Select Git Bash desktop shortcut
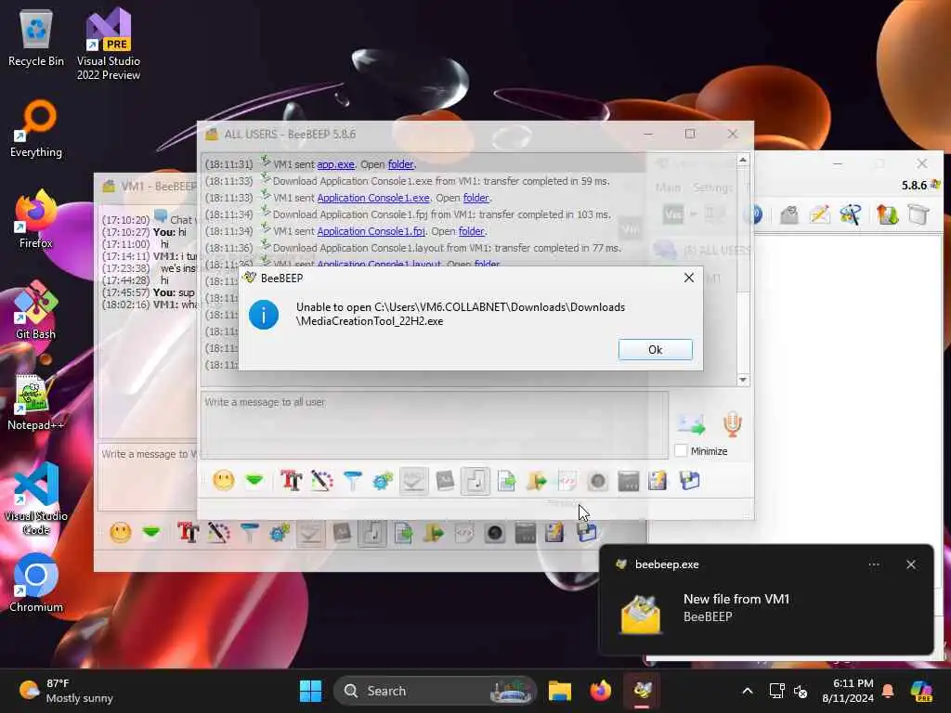The height and width of the screenshot is (713, 951). tap(35, 310)
